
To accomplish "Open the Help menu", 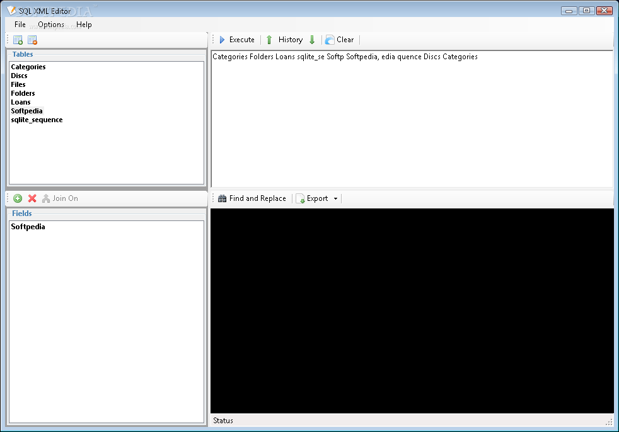I will click(84, 25).
